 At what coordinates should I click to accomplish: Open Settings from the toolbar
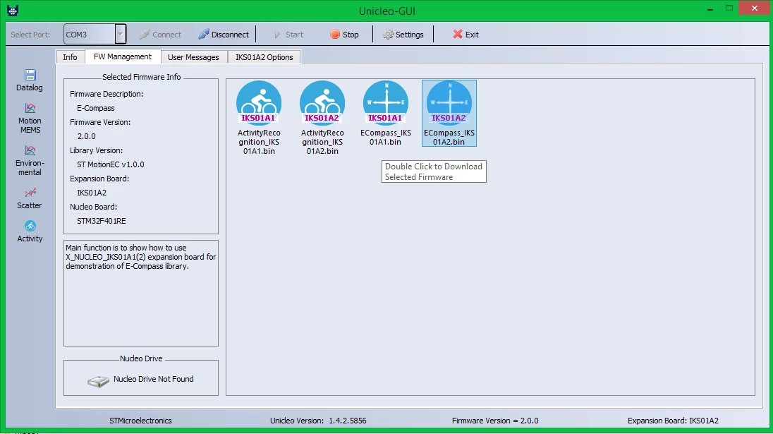403,35
